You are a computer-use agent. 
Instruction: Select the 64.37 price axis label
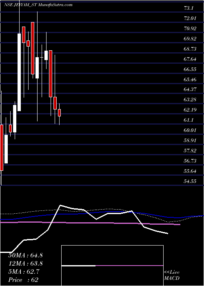coord(190,89)
